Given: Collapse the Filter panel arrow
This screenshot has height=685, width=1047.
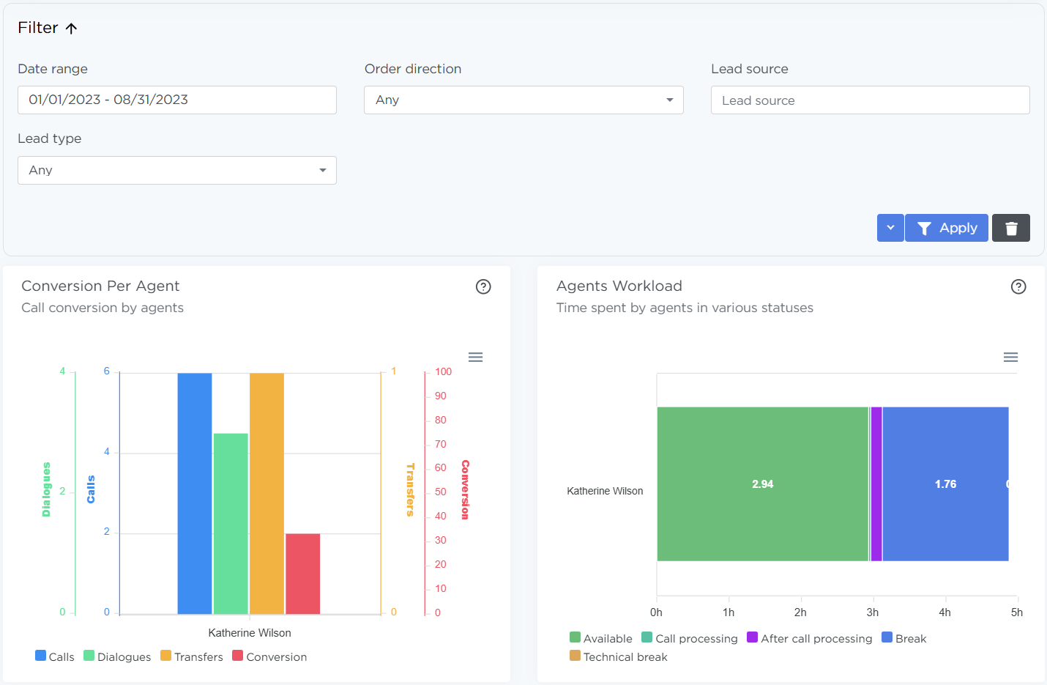Looking at the screenshot, I should (71, 29).
